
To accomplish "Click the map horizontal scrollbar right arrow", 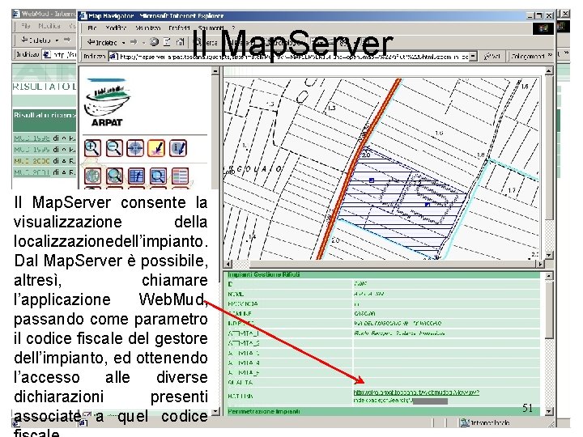I will (x=540, y=264).
